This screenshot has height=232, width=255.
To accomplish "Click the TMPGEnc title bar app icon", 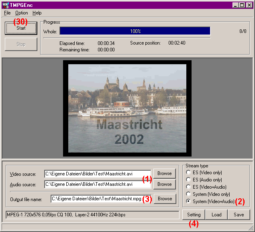I will pos(6,5).
